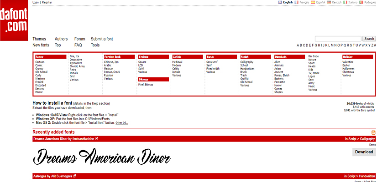Open Fancy's Horror theme
This screenshot has height=182, width=377.
(39, 92)
